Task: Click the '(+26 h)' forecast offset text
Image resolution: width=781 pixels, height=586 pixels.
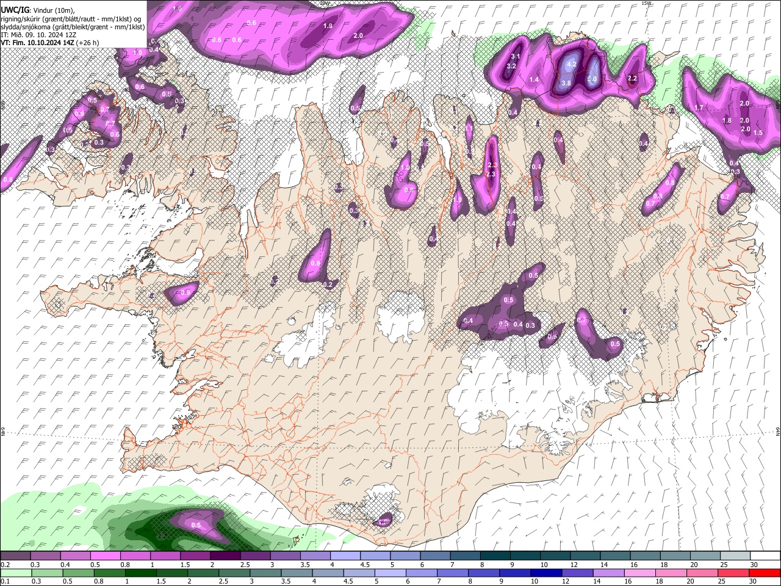Action: pos(88,43)
